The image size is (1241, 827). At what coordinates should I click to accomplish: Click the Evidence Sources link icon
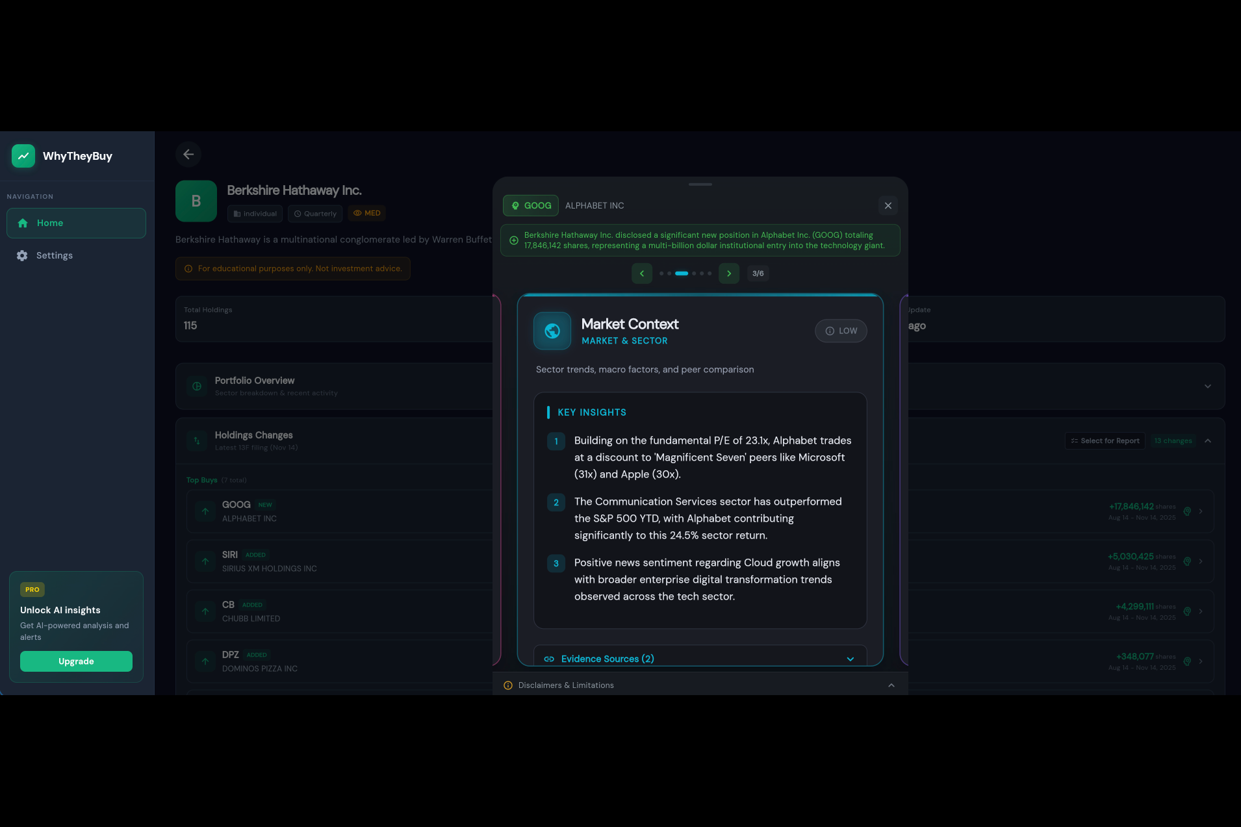pos(549,659)
